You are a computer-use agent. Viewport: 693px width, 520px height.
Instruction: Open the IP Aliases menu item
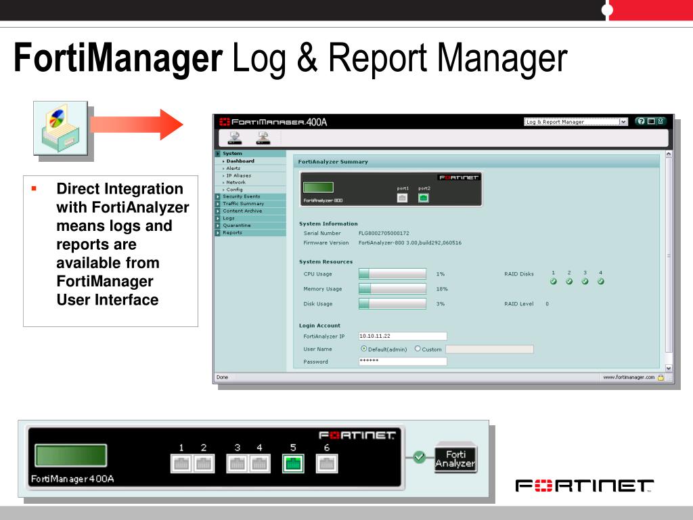[239, 175]
